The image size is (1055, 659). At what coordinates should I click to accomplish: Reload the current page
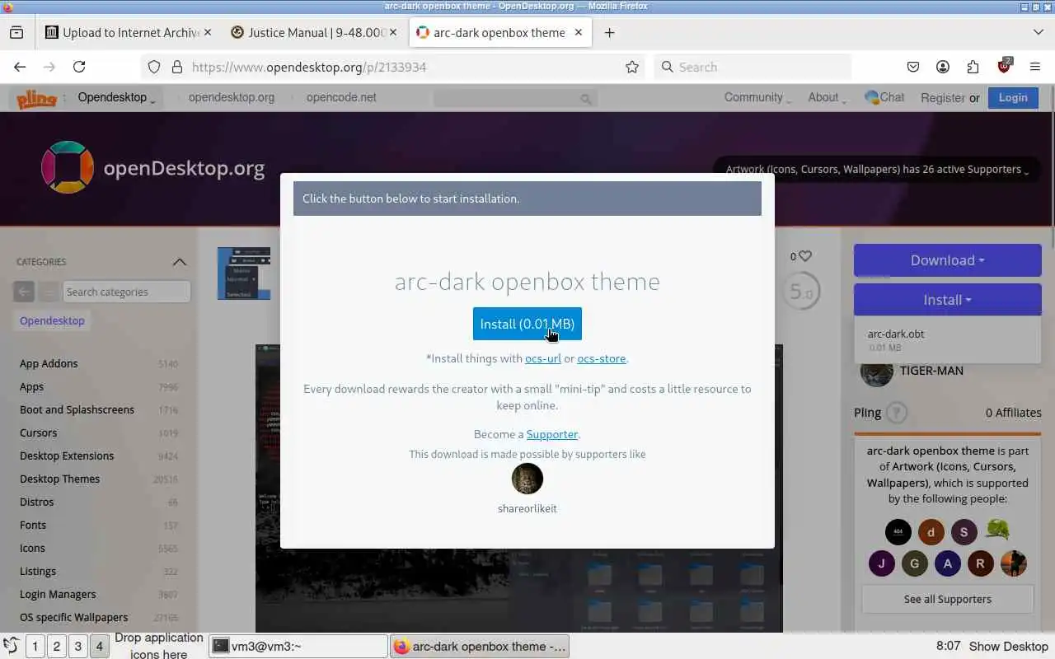(x=79, y=67)
